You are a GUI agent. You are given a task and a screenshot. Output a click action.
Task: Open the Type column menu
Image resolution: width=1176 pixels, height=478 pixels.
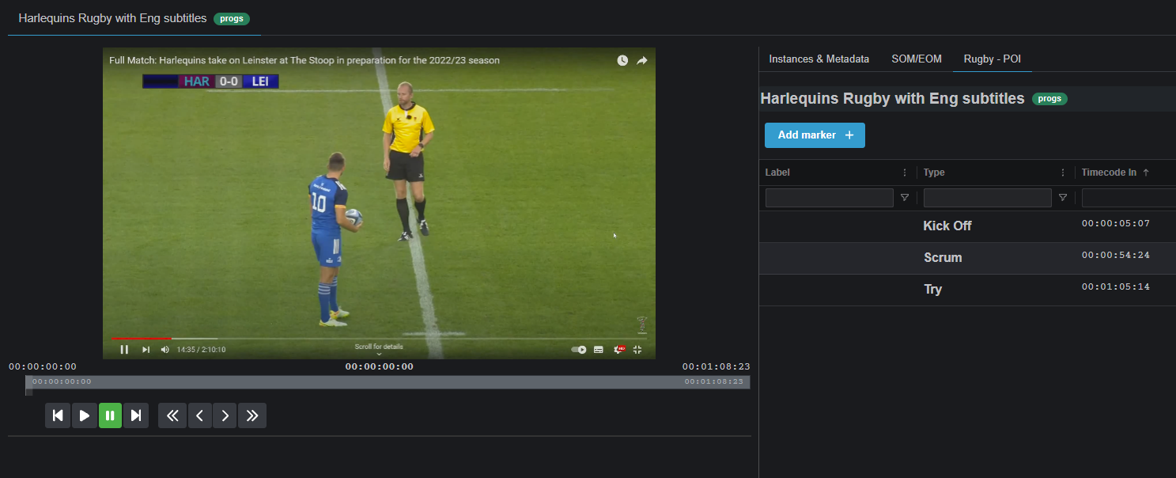coord(1063,173)
